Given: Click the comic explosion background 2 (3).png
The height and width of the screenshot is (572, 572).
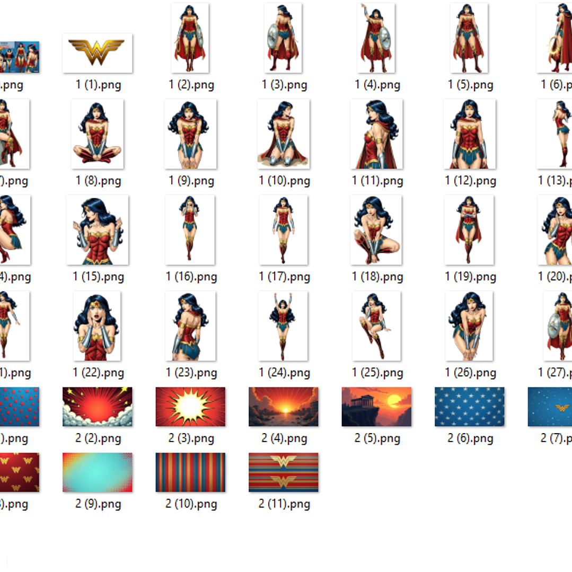Looking at the screenshot, I should (190, 407).
